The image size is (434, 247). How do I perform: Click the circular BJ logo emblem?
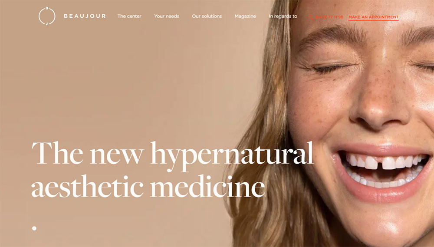47,16
